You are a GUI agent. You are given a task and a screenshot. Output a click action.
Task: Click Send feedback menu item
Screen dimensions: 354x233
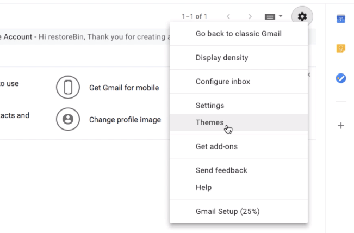click(239, 170)
